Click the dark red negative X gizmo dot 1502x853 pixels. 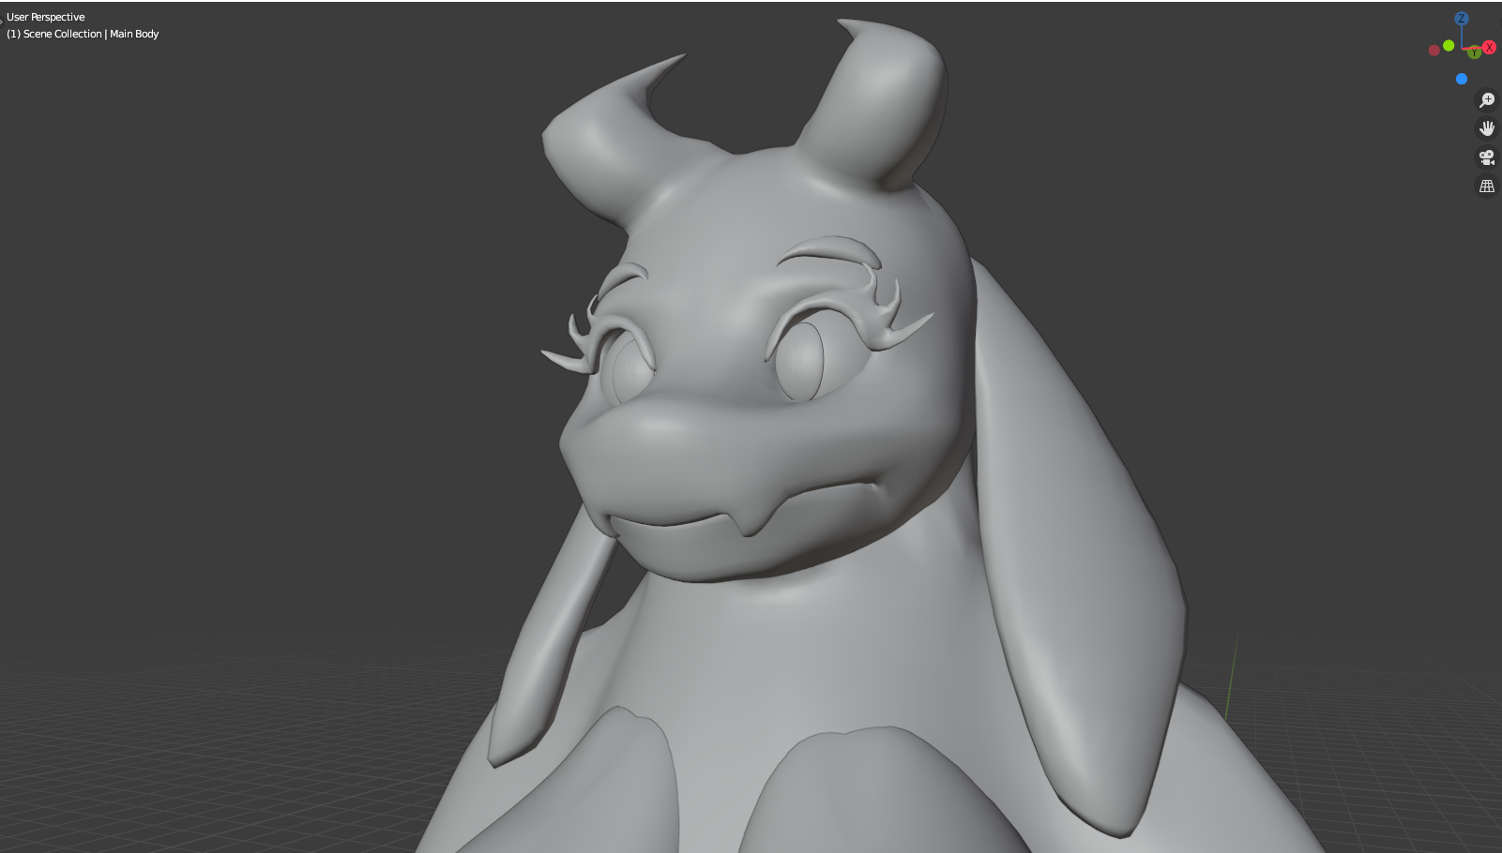(x=1434, y=51)
